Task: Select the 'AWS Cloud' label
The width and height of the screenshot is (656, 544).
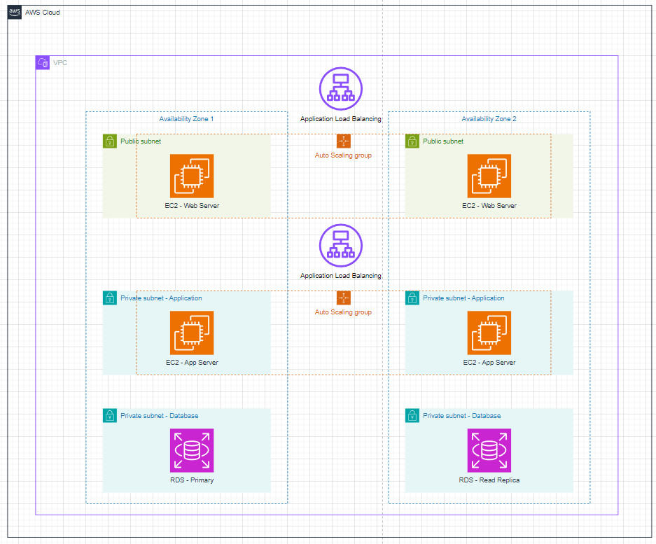Action: point(42,13)
